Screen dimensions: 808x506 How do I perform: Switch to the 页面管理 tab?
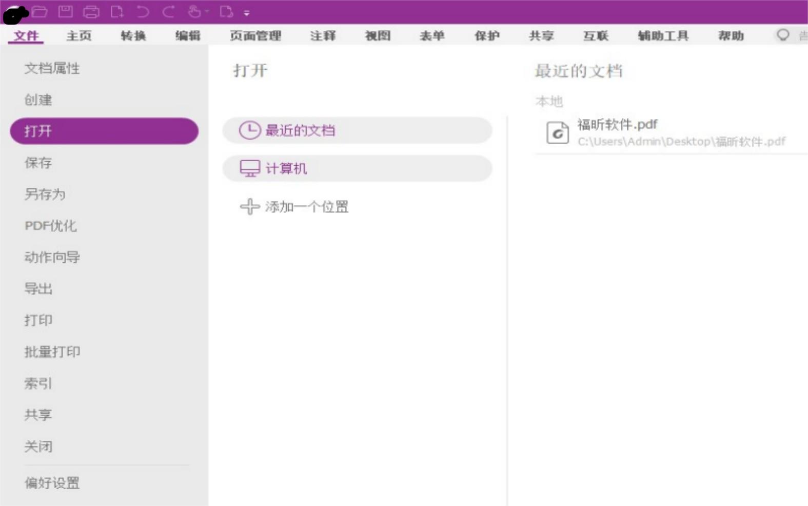pos(255,35)
